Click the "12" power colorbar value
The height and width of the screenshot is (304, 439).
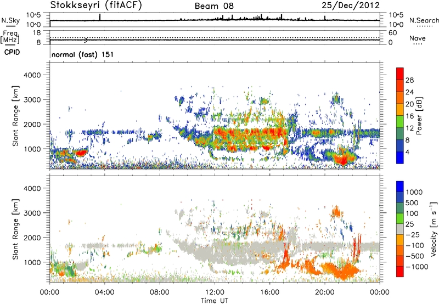(x=409, y=128)
